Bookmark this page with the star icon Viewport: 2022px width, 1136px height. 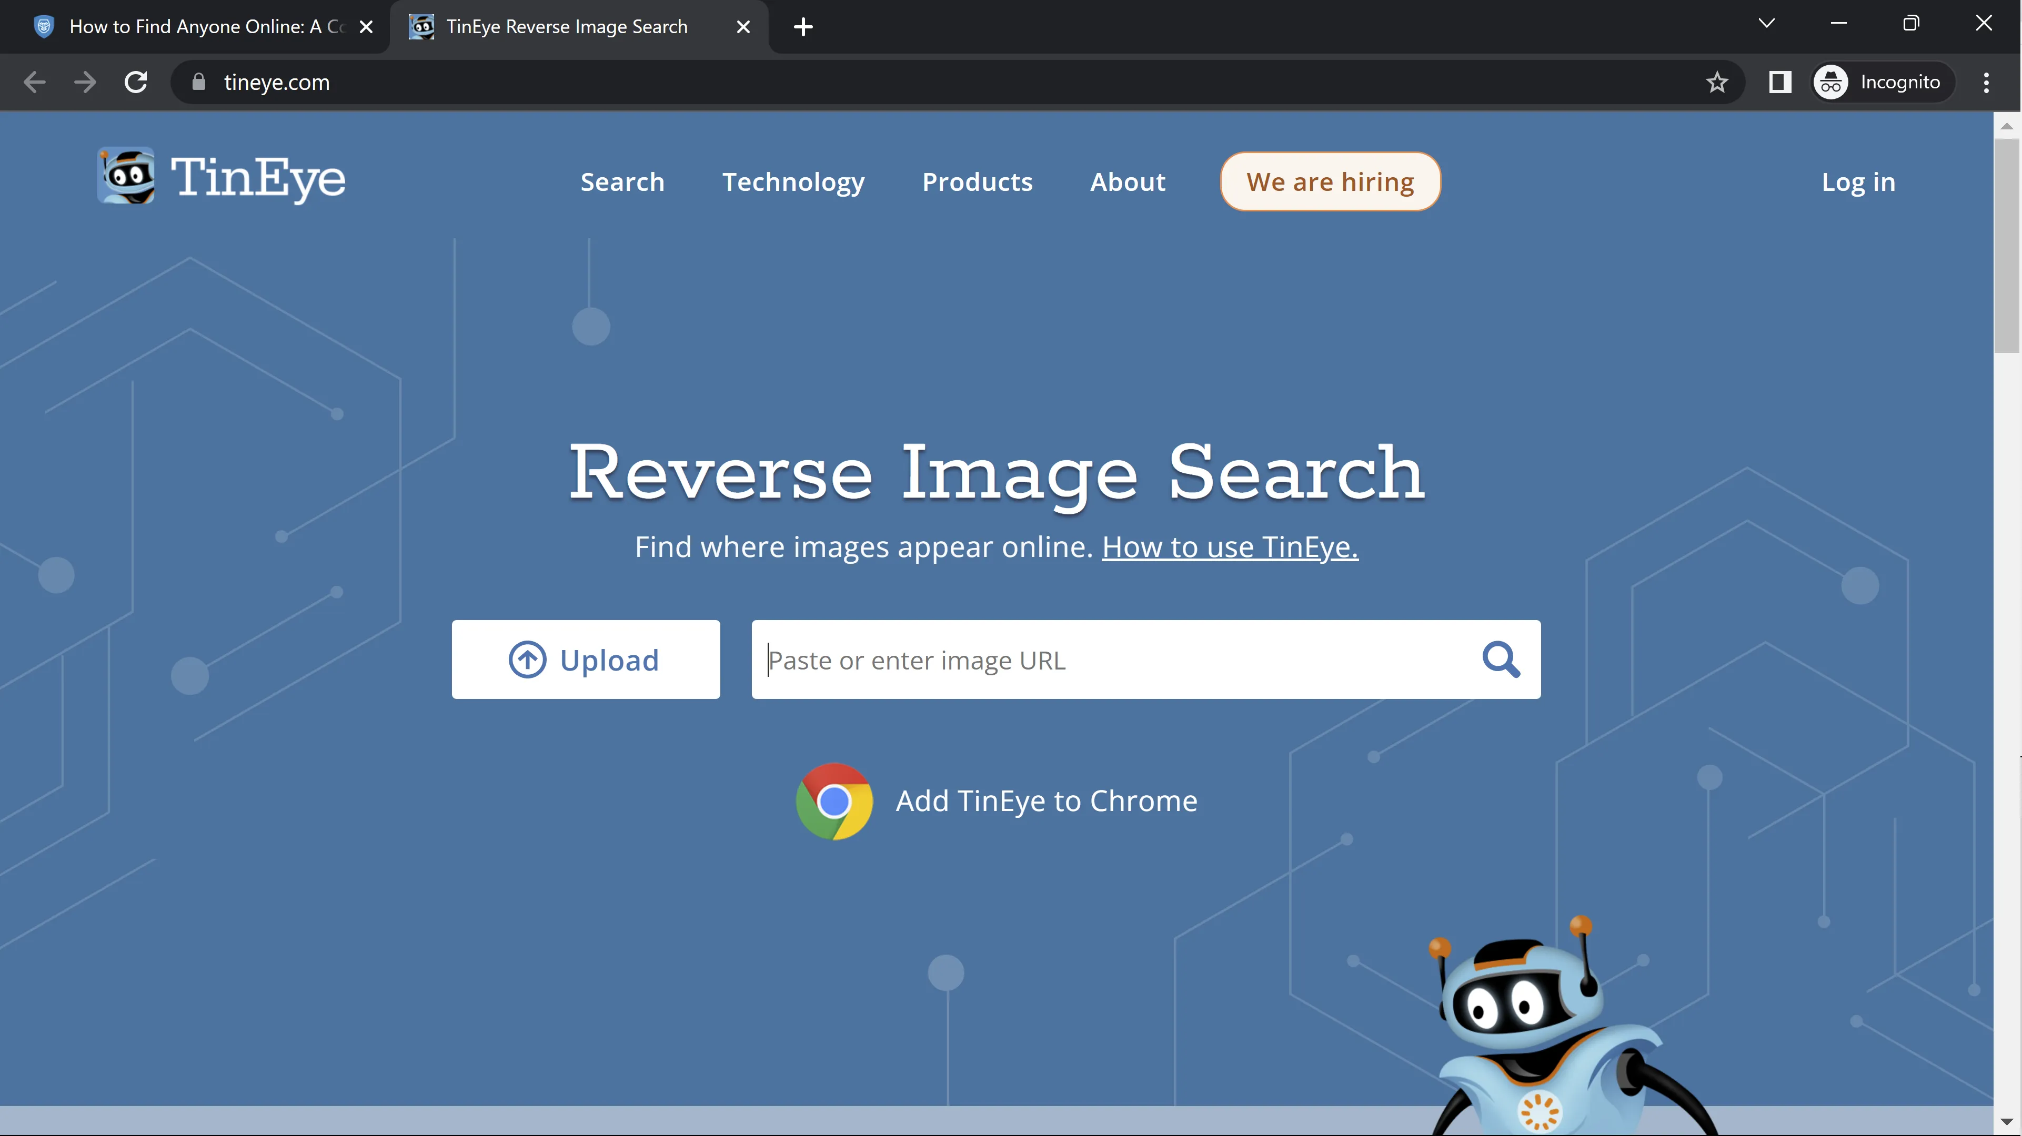pos(1717,83)
